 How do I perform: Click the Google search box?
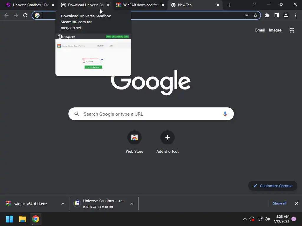click(151, 114)
